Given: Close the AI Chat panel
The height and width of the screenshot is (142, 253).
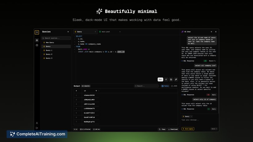Looking at the screenshot, I should coord(216,32).
